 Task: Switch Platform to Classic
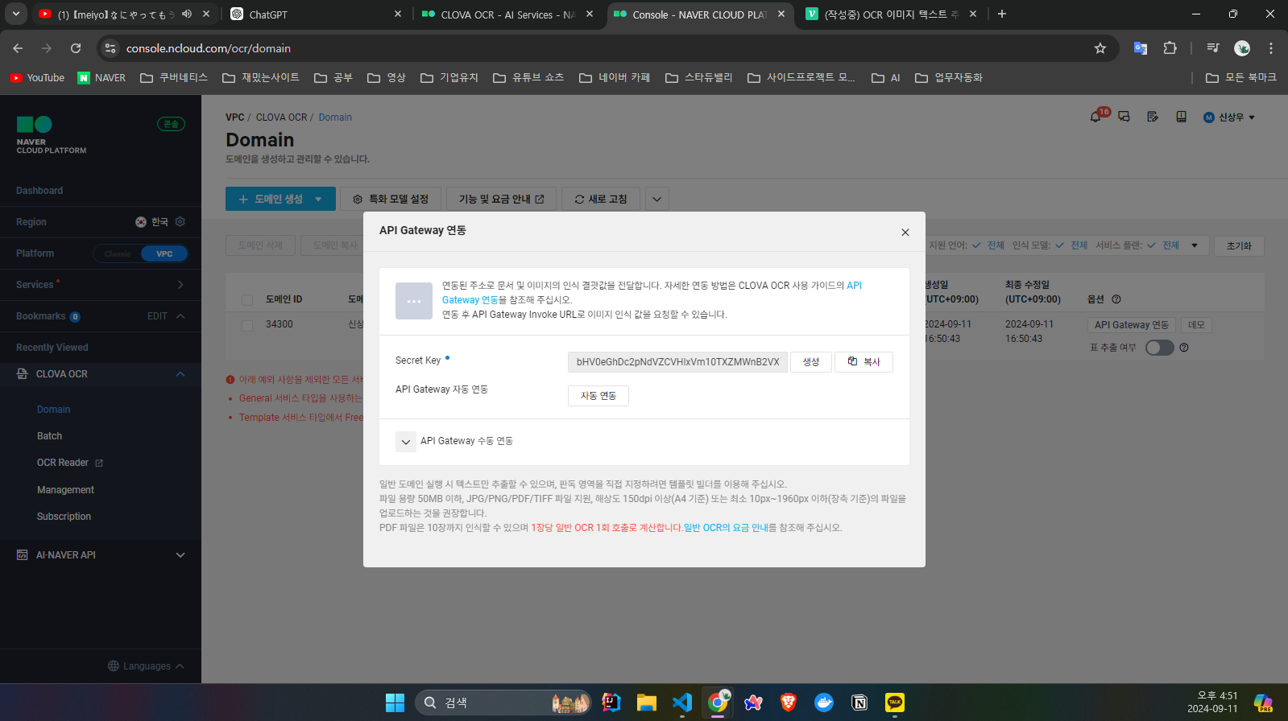[x=118, y=253]
